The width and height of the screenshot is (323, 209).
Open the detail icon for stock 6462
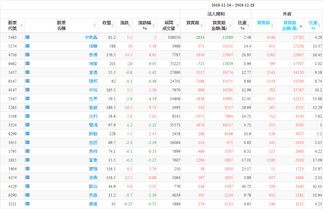click(x=27, y=64)
